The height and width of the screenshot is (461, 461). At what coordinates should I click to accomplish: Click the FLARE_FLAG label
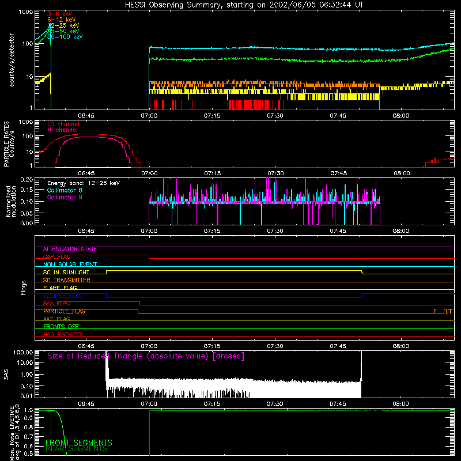coord(60,288)
